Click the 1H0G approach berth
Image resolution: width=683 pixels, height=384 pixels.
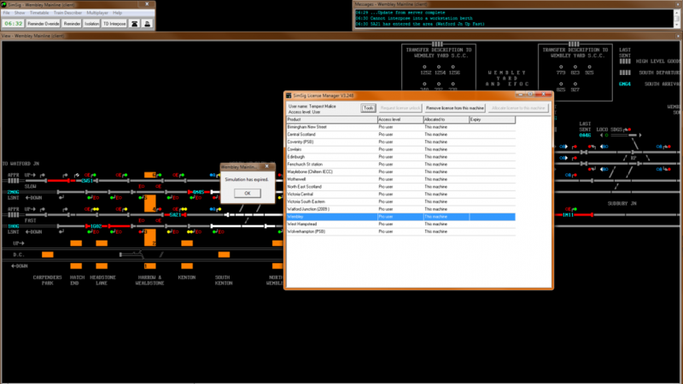click(x=13, y=226)
